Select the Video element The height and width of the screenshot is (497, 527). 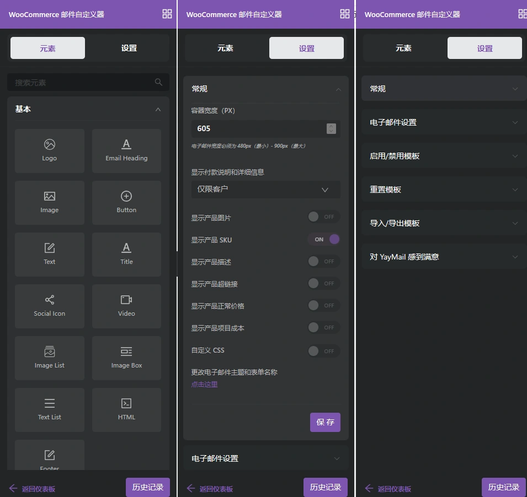pos(126,306)
